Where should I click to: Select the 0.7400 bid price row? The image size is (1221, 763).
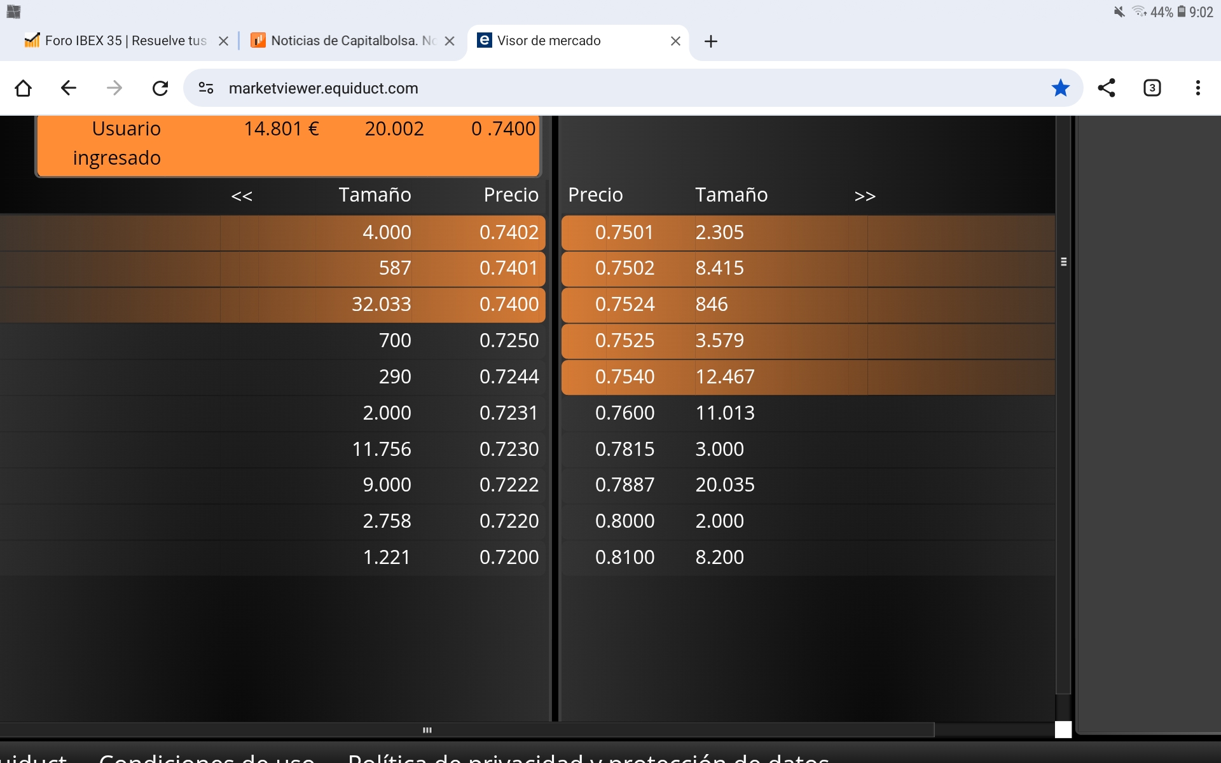(x=273, y=305)
